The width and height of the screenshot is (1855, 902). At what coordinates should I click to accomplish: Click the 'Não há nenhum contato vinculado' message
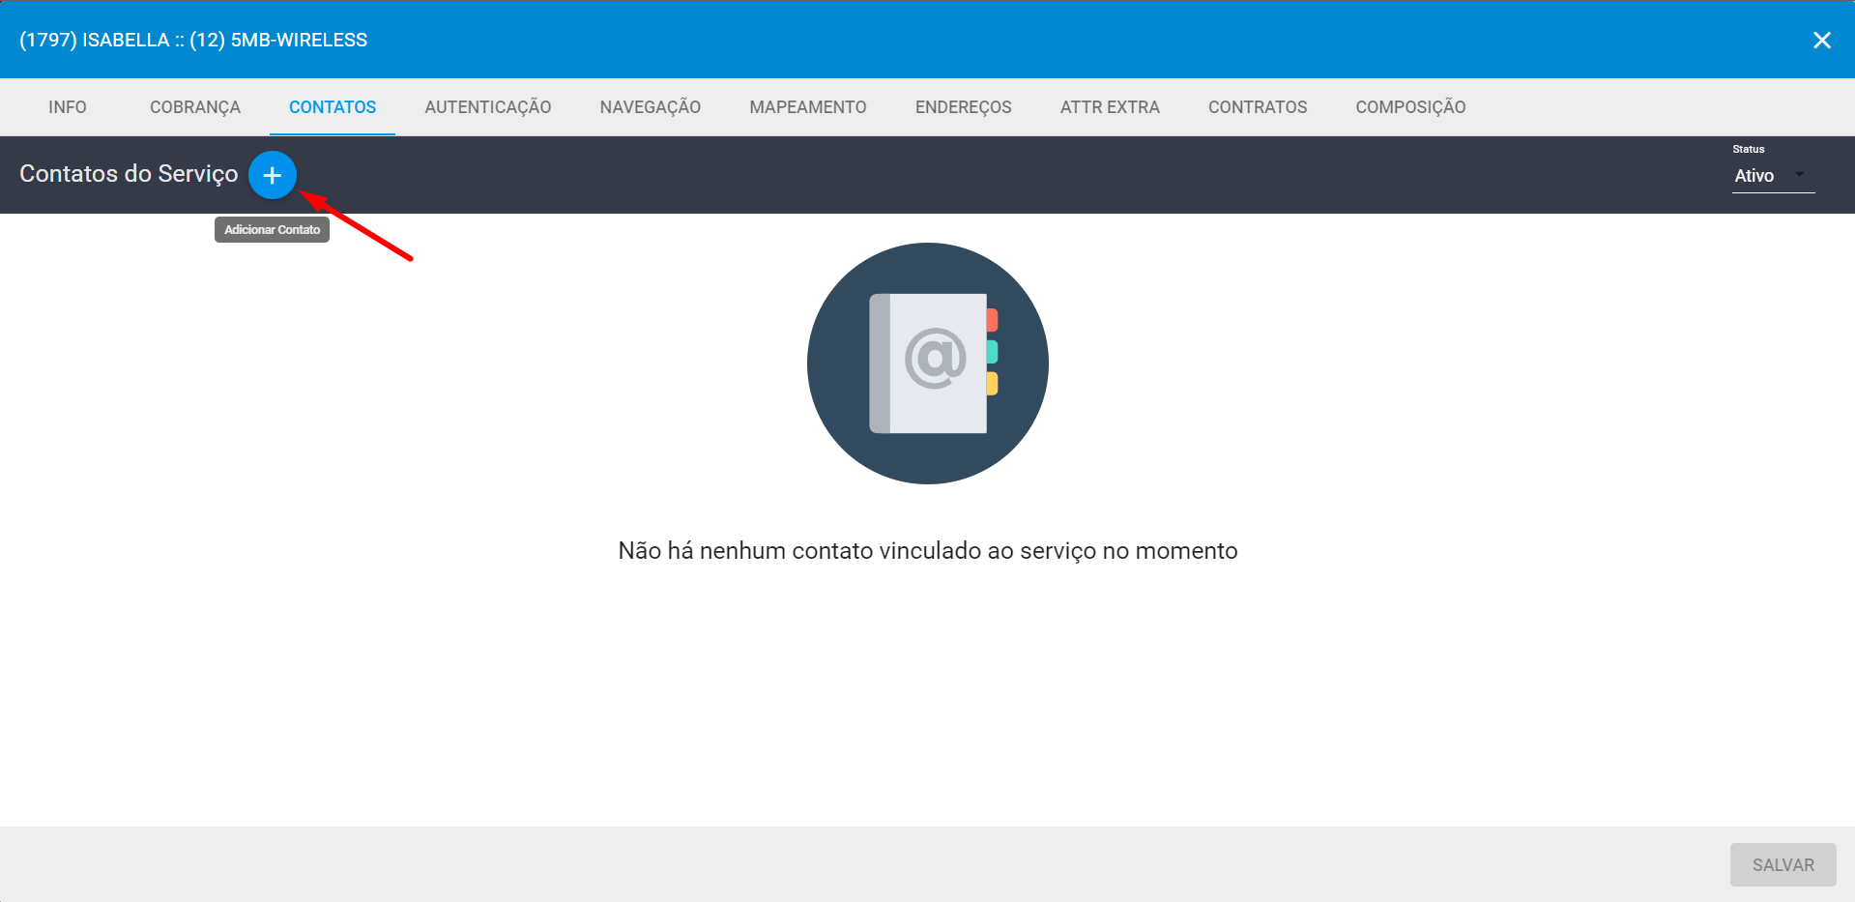(928, 551)
